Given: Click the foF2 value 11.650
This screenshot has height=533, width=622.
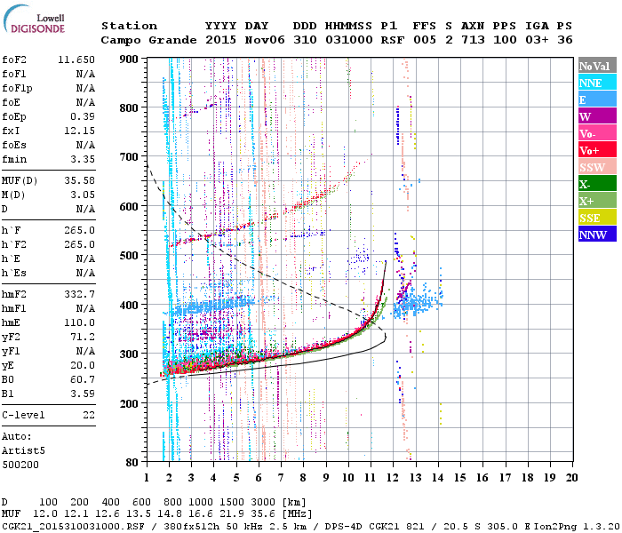Looking at the screenshot, I should (x=76, y=60).
